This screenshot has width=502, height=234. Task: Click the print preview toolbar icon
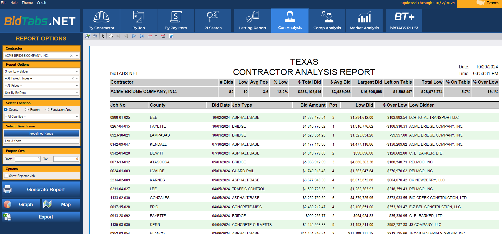click(x=87, y=36)
